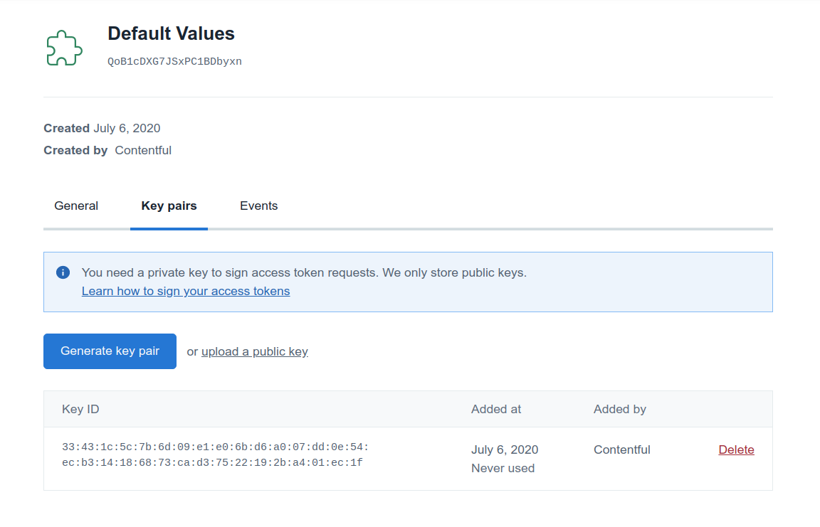Image resolution: width=820 pixels, height=527 pixels.
Task: Switch to the Events tab
Action: click(x=258, y=206)
